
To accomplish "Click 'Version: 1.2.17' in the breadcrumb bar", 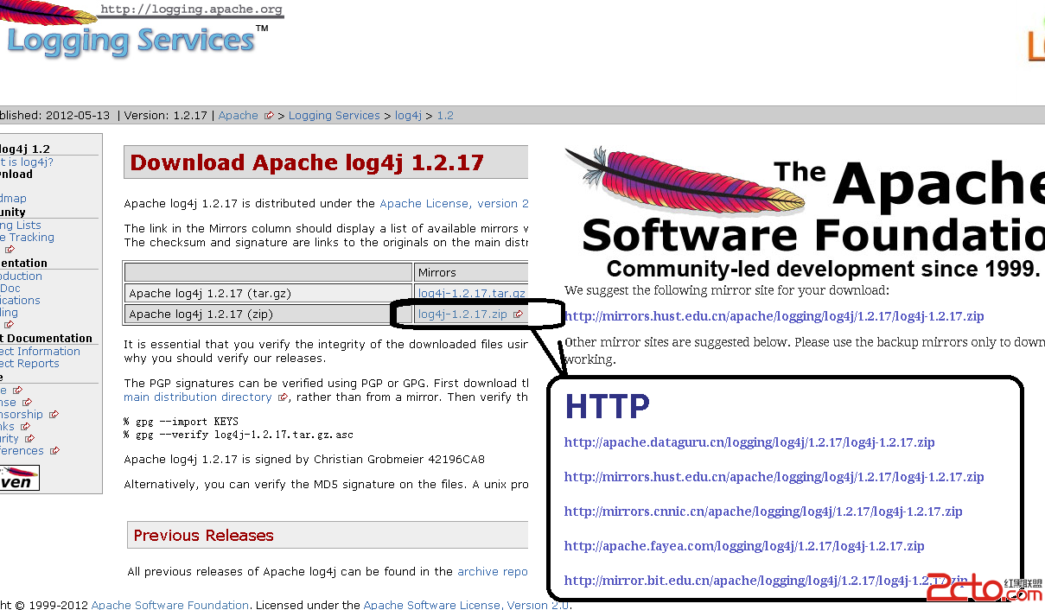I will click(165, 115).
